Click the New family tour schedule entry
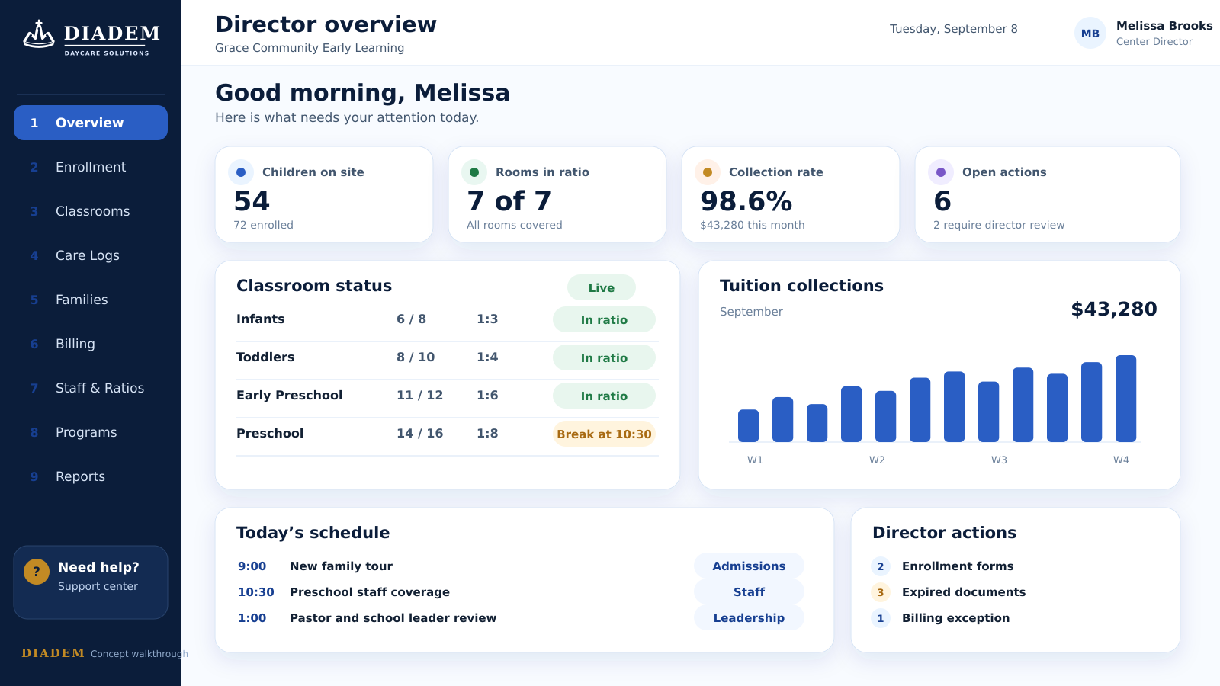The height and width of the screenshot is (686, 1220). pos(341,566)
